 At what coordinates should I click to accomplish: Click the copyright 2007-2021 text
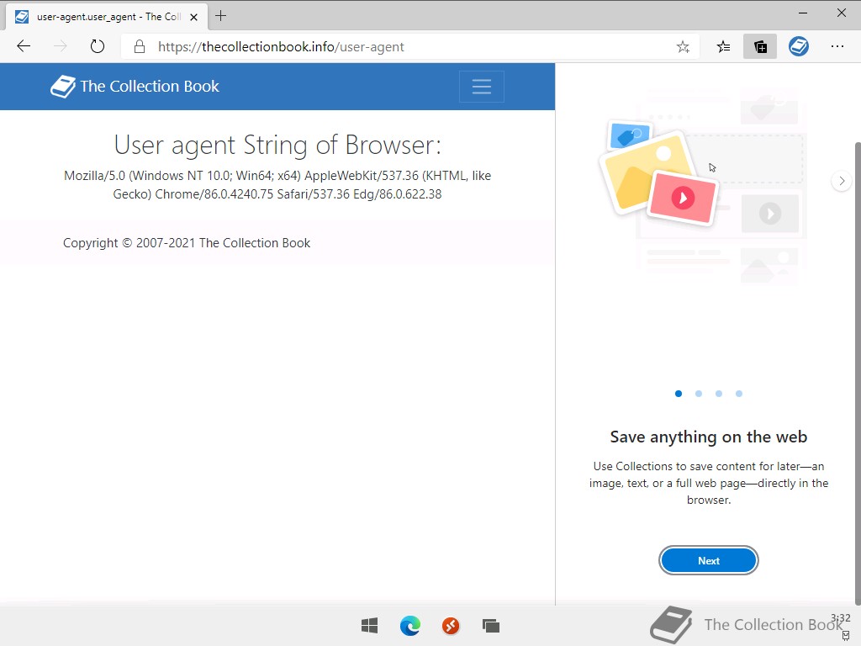187,243
